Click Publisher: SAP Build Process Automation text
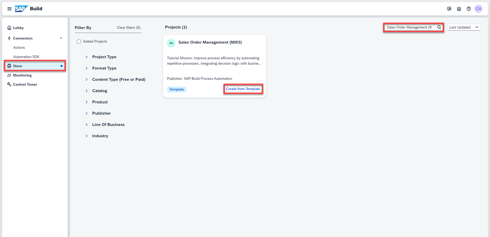The height and width of the screenshot is (237, 490). 199,79
